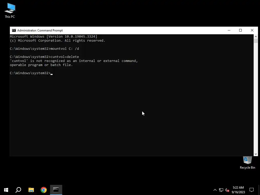
Task: Click the muted volume tray icon
Action: tap(227, 190)
